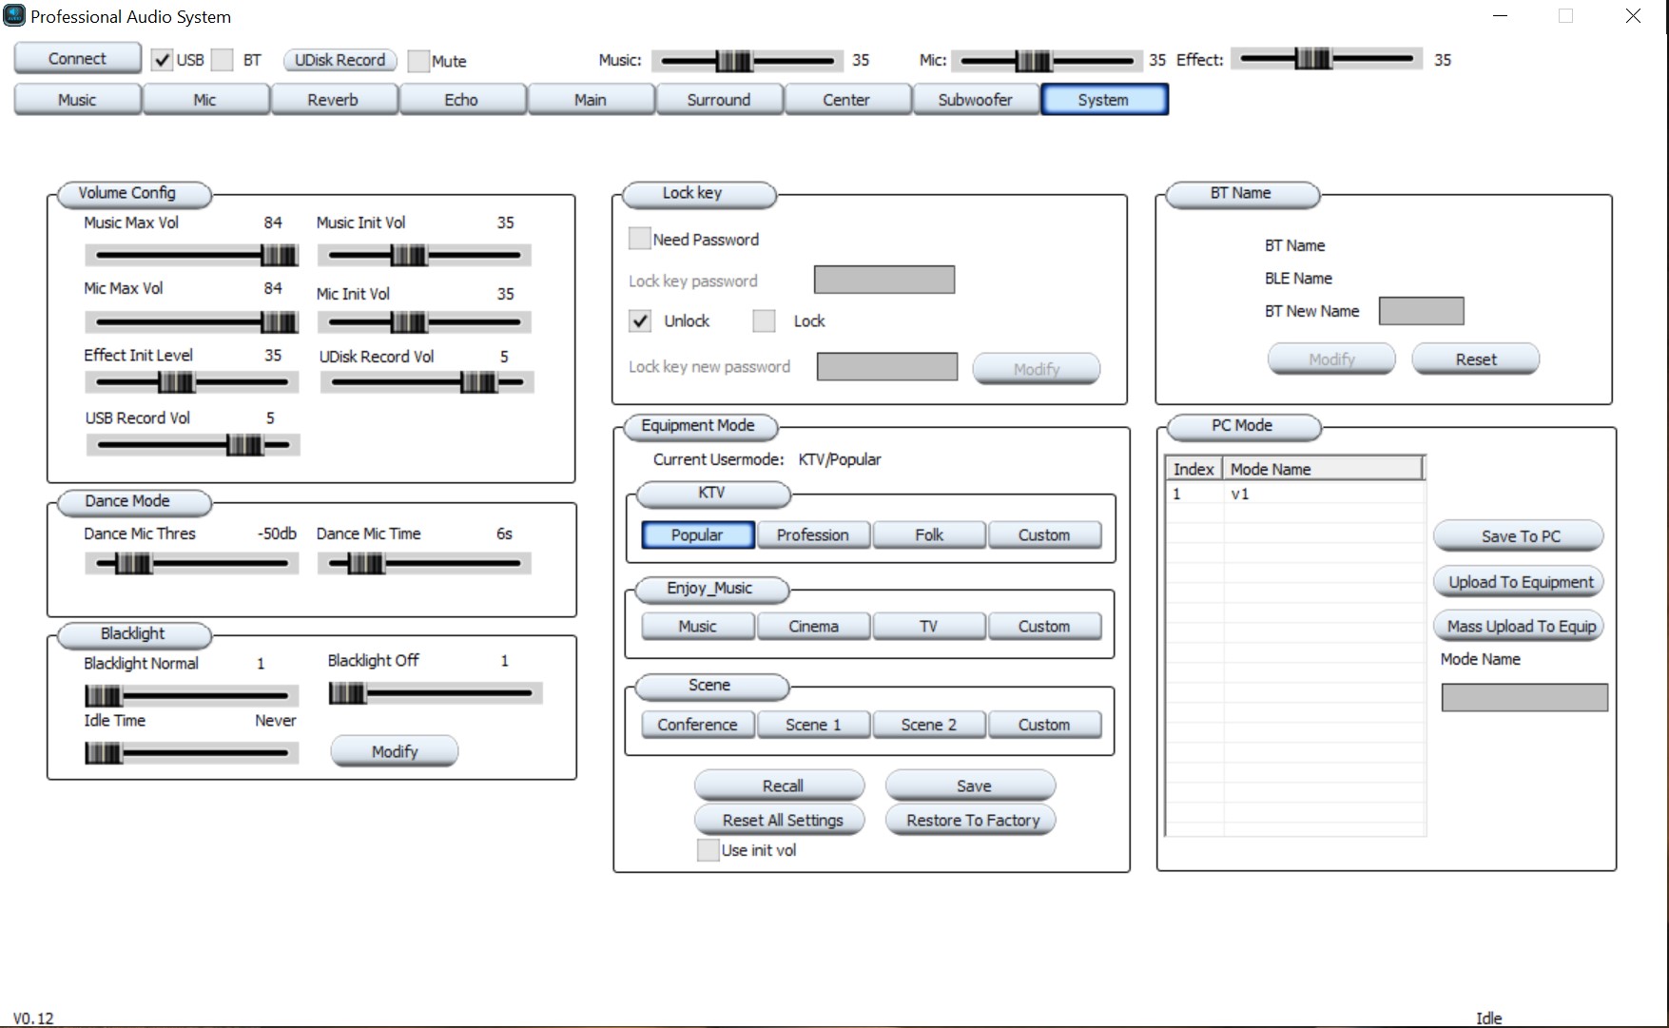The image size is (1669, 1028).
Task: Select Conference scene mode
Action: coord(697,725)
